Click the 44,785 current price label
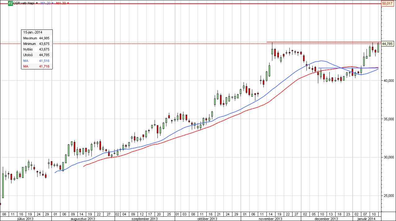The image size is (396, 221). 387,44
